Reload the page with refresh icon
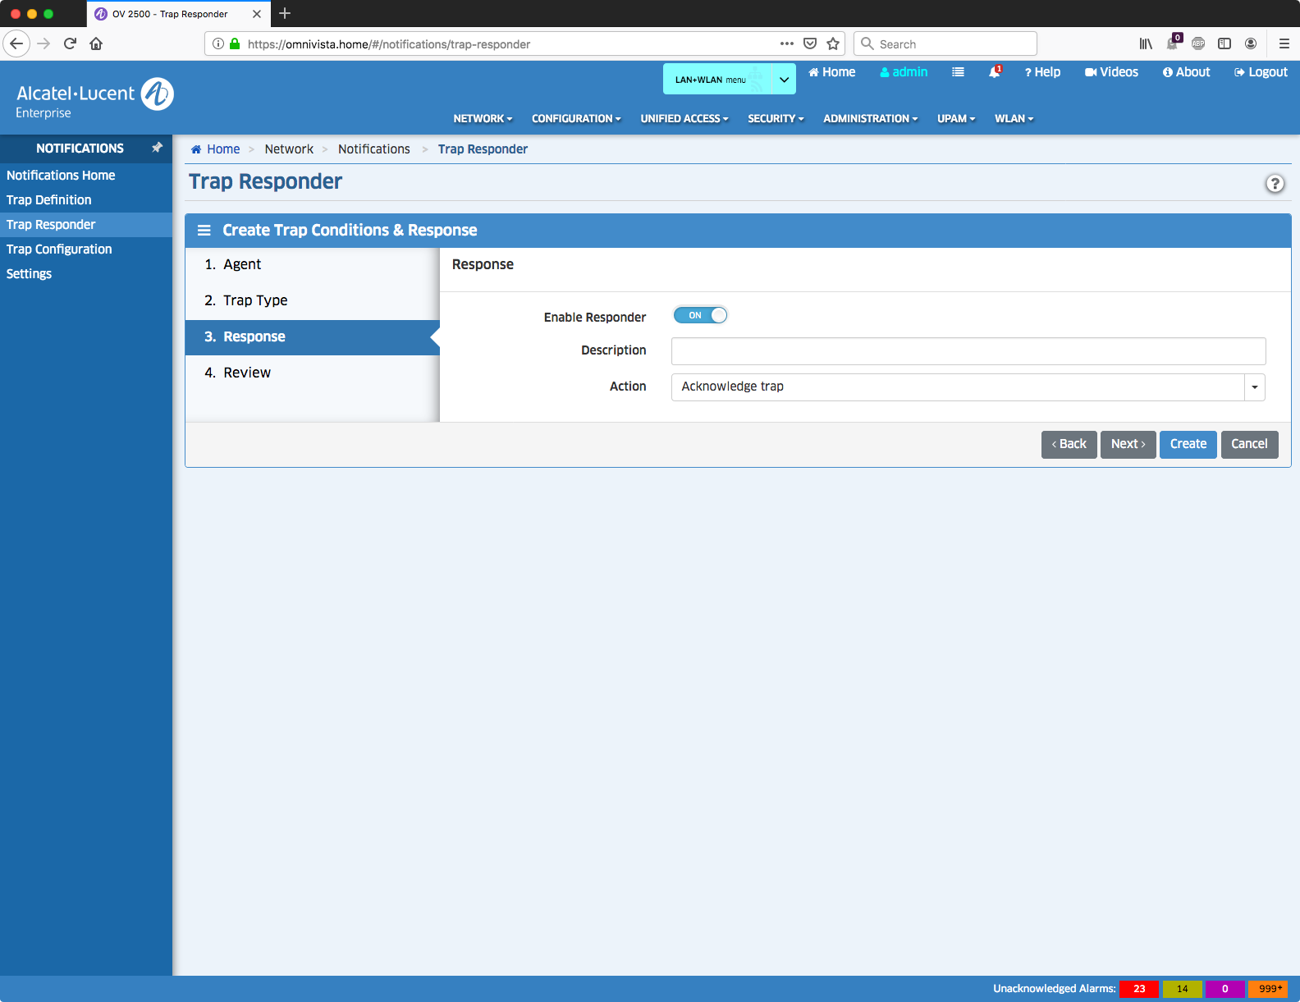 [70, 44]
